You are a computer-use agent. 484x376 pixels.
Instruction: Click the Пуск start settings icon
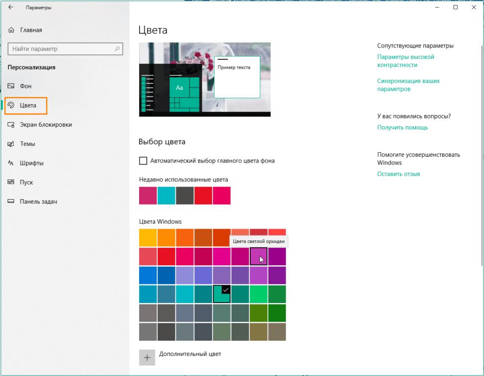[11, 182]
